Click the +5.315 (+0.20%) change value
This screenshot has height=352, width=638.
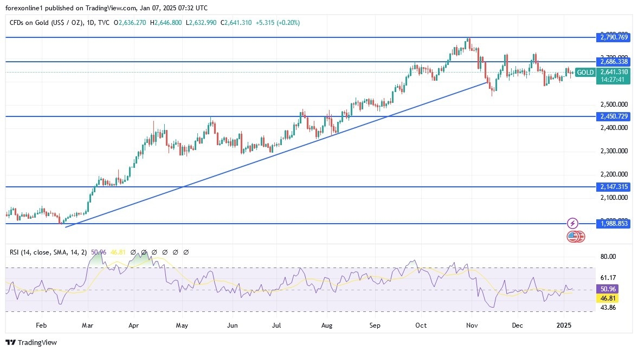click(x=278, y=23)
